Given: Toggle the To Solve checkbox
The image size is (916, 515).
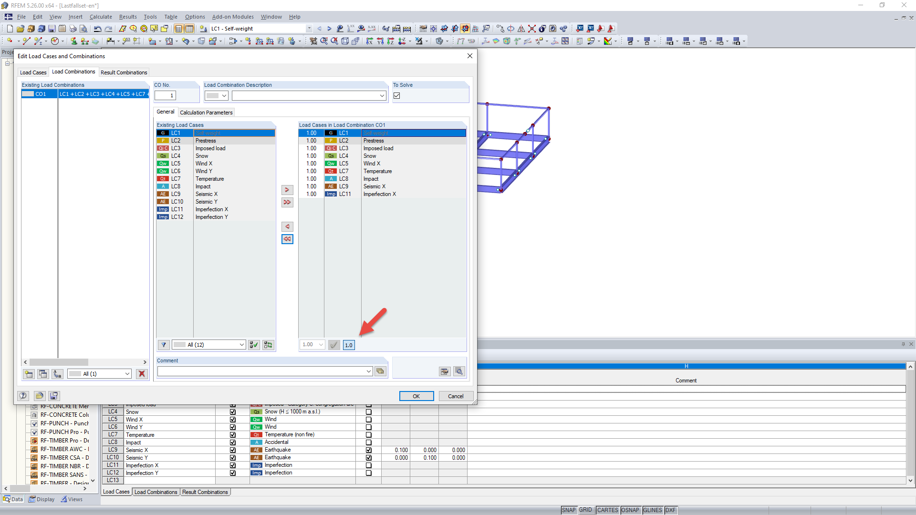Looking at the screenshot, I should coord(396,96).
